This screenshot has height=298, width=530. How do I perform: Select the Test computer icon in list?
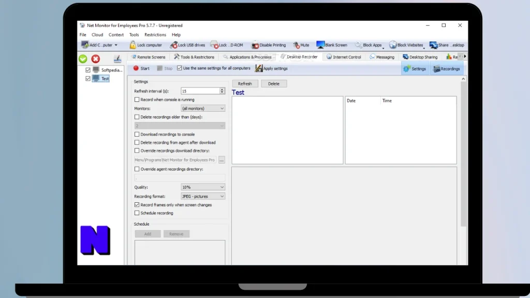pos(96,79)
